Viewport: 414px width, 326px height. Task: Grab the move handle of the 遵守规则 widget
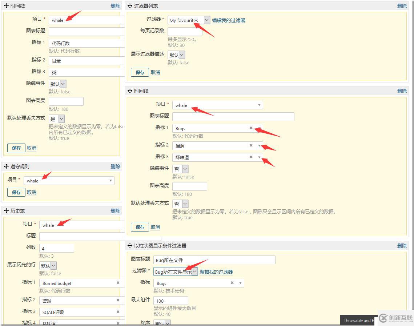[6, 166]
